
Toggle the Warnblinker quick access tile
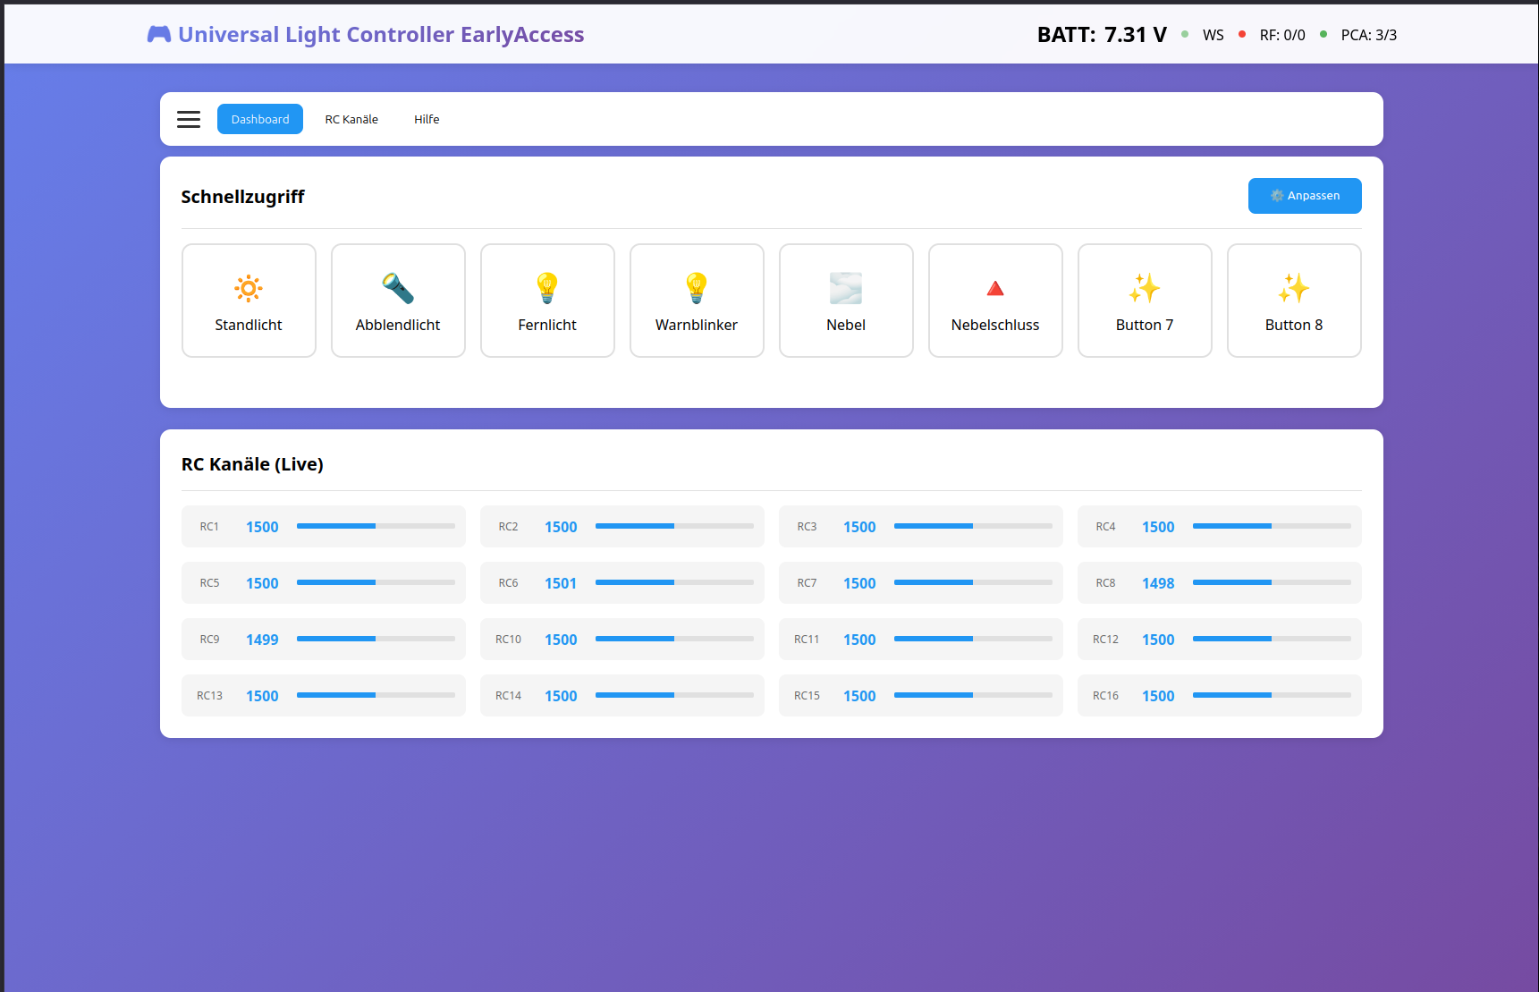(697, 301)
